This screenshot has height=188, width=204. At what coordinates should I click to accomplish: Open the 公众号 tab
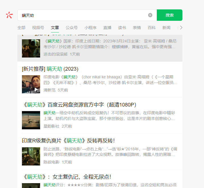coord(71,28)
